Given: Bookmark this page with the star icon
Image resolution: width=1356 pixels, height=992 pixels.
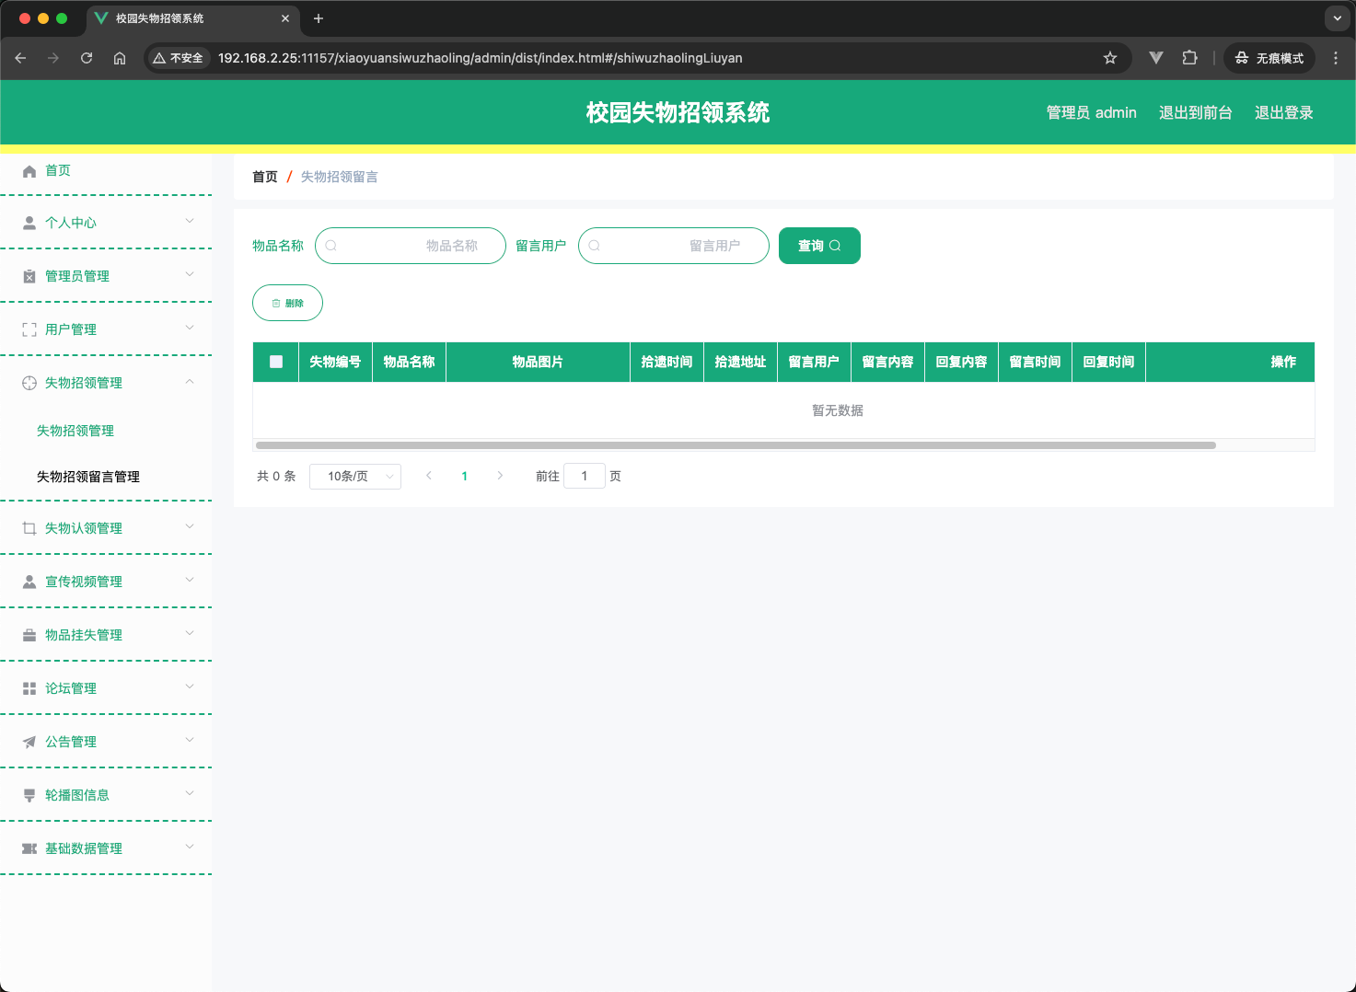Looking at the screenshot, I should (1110, 58).
